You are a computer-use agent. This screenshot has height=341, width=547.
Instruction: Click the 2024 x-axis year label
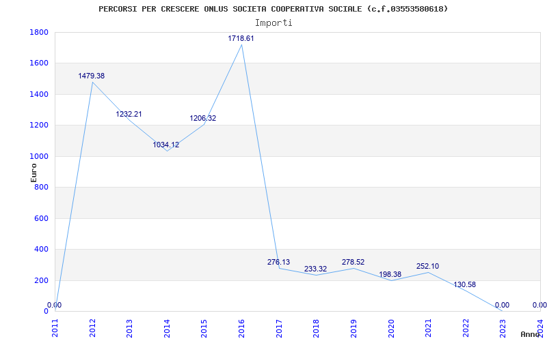point(540,328)
